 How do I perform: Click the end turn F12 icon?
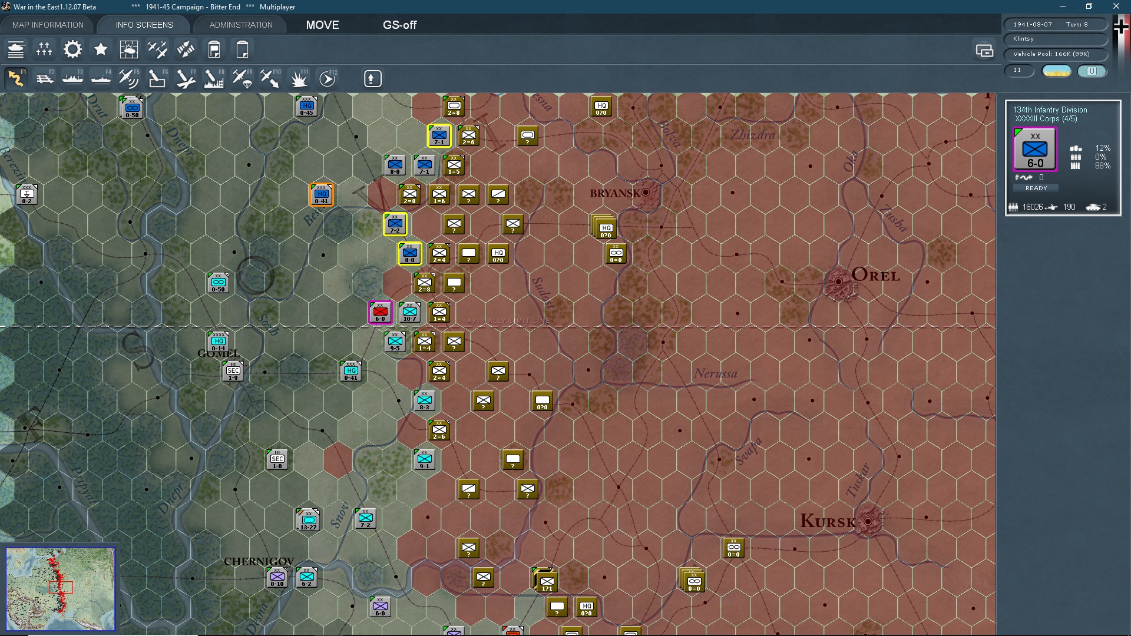[x=328, y=78]
